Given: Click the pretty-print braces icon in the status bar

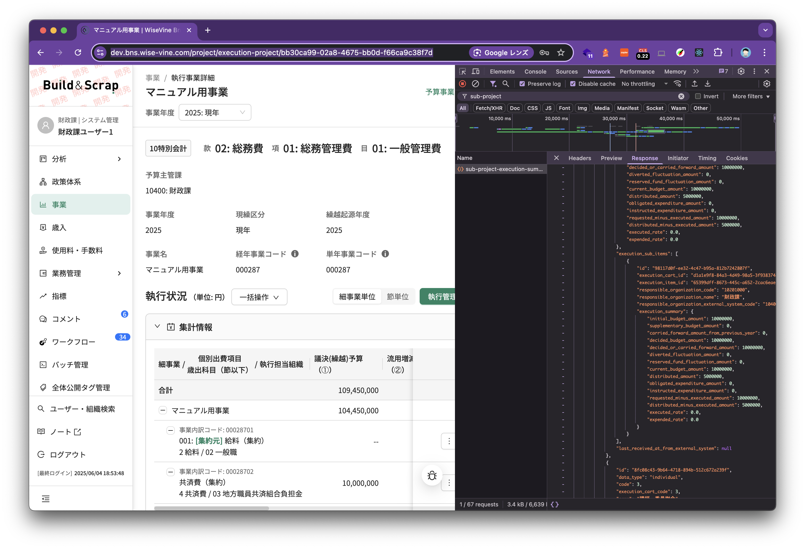Looking at the screenshot, I should [555, 504].
